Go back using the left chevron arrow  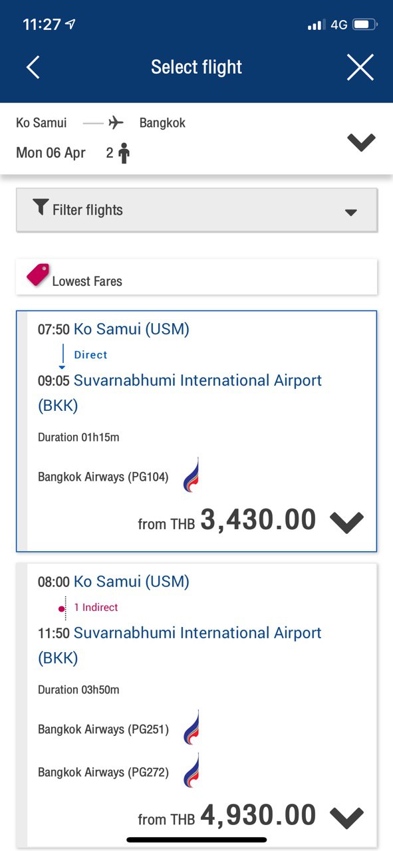(33, 67)
